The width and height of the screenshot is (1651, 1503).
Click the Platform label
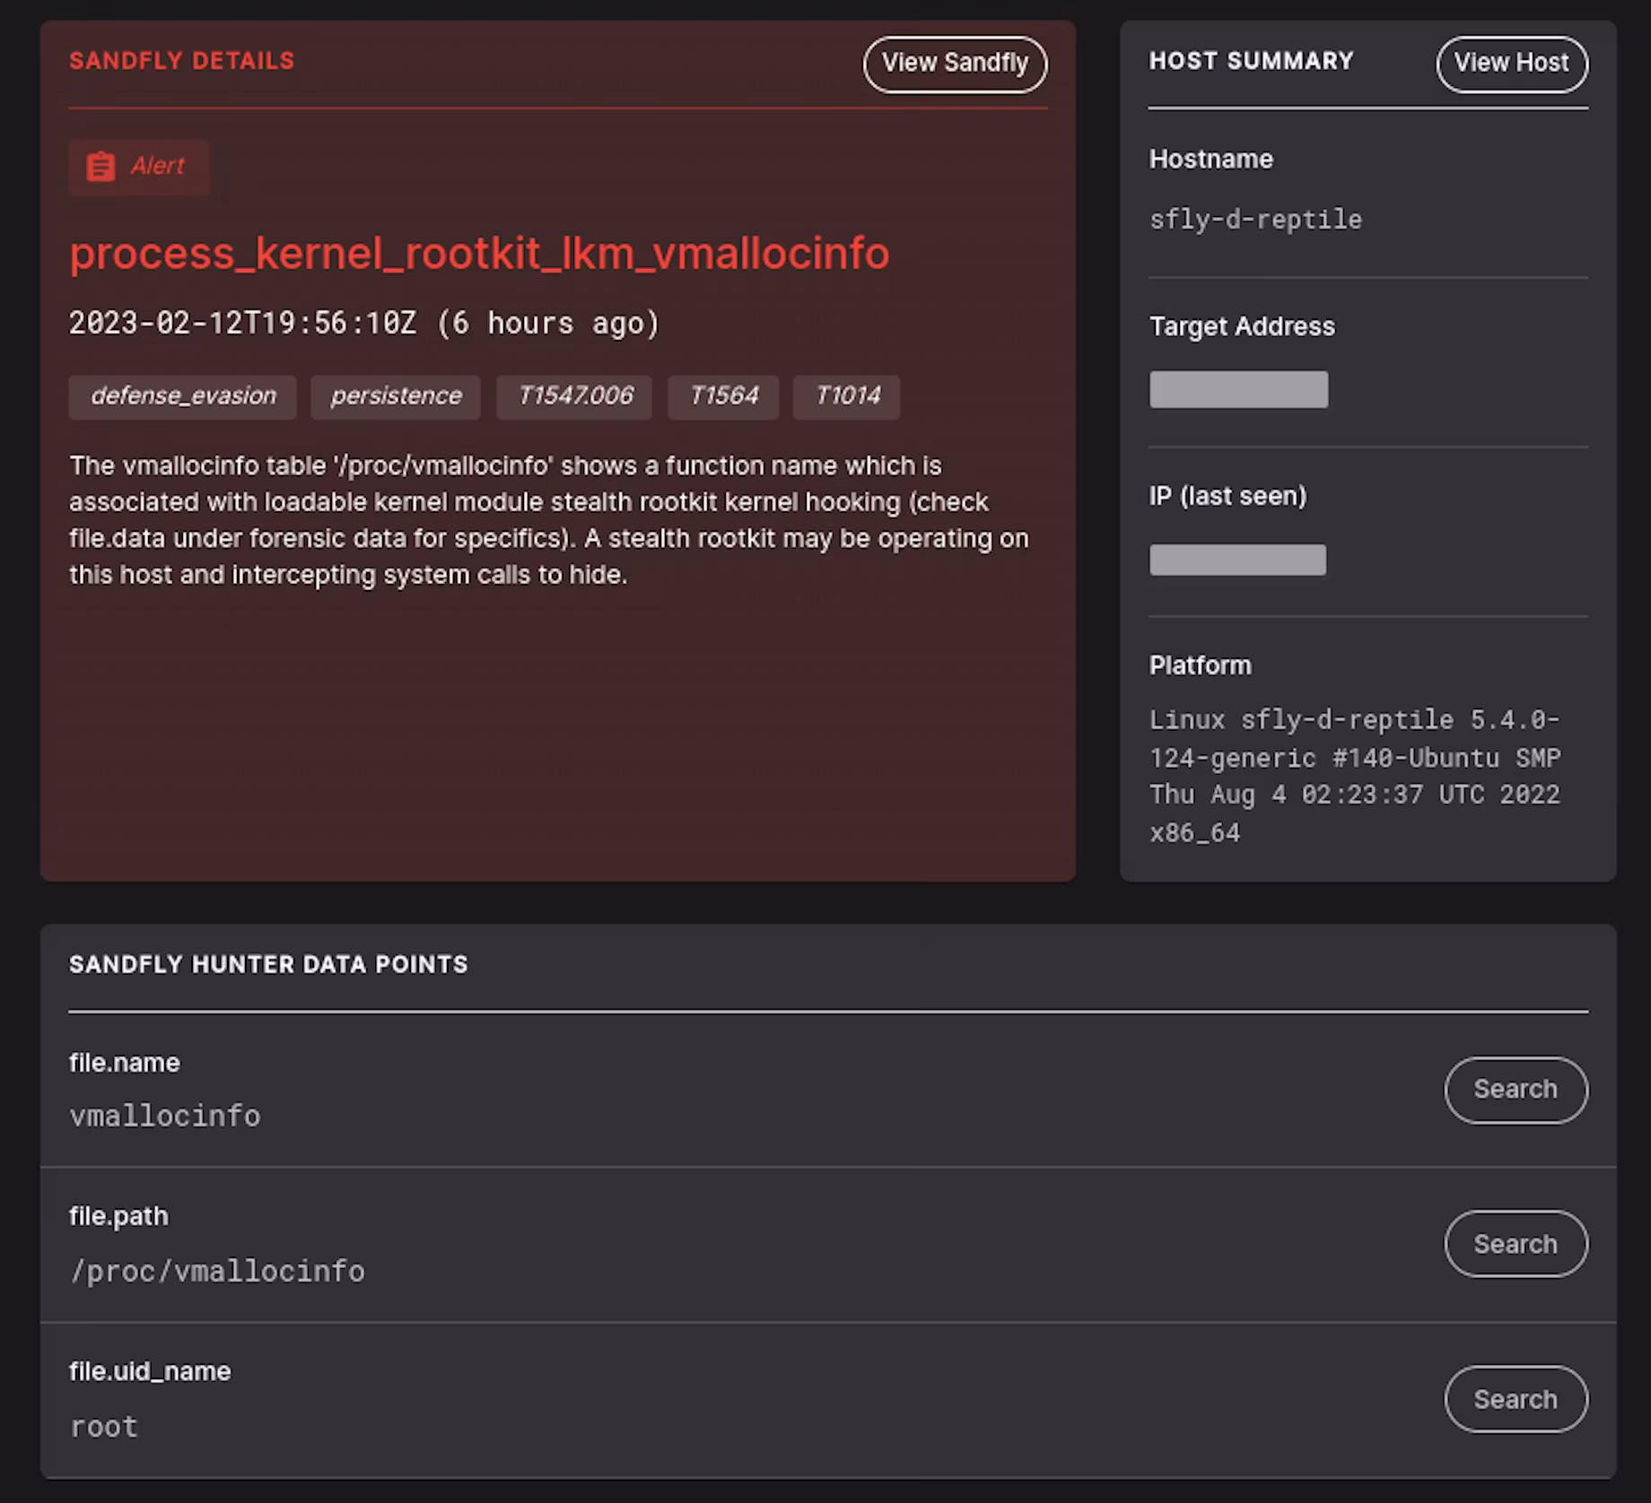pyautogui.click(x=1200, y=665)
